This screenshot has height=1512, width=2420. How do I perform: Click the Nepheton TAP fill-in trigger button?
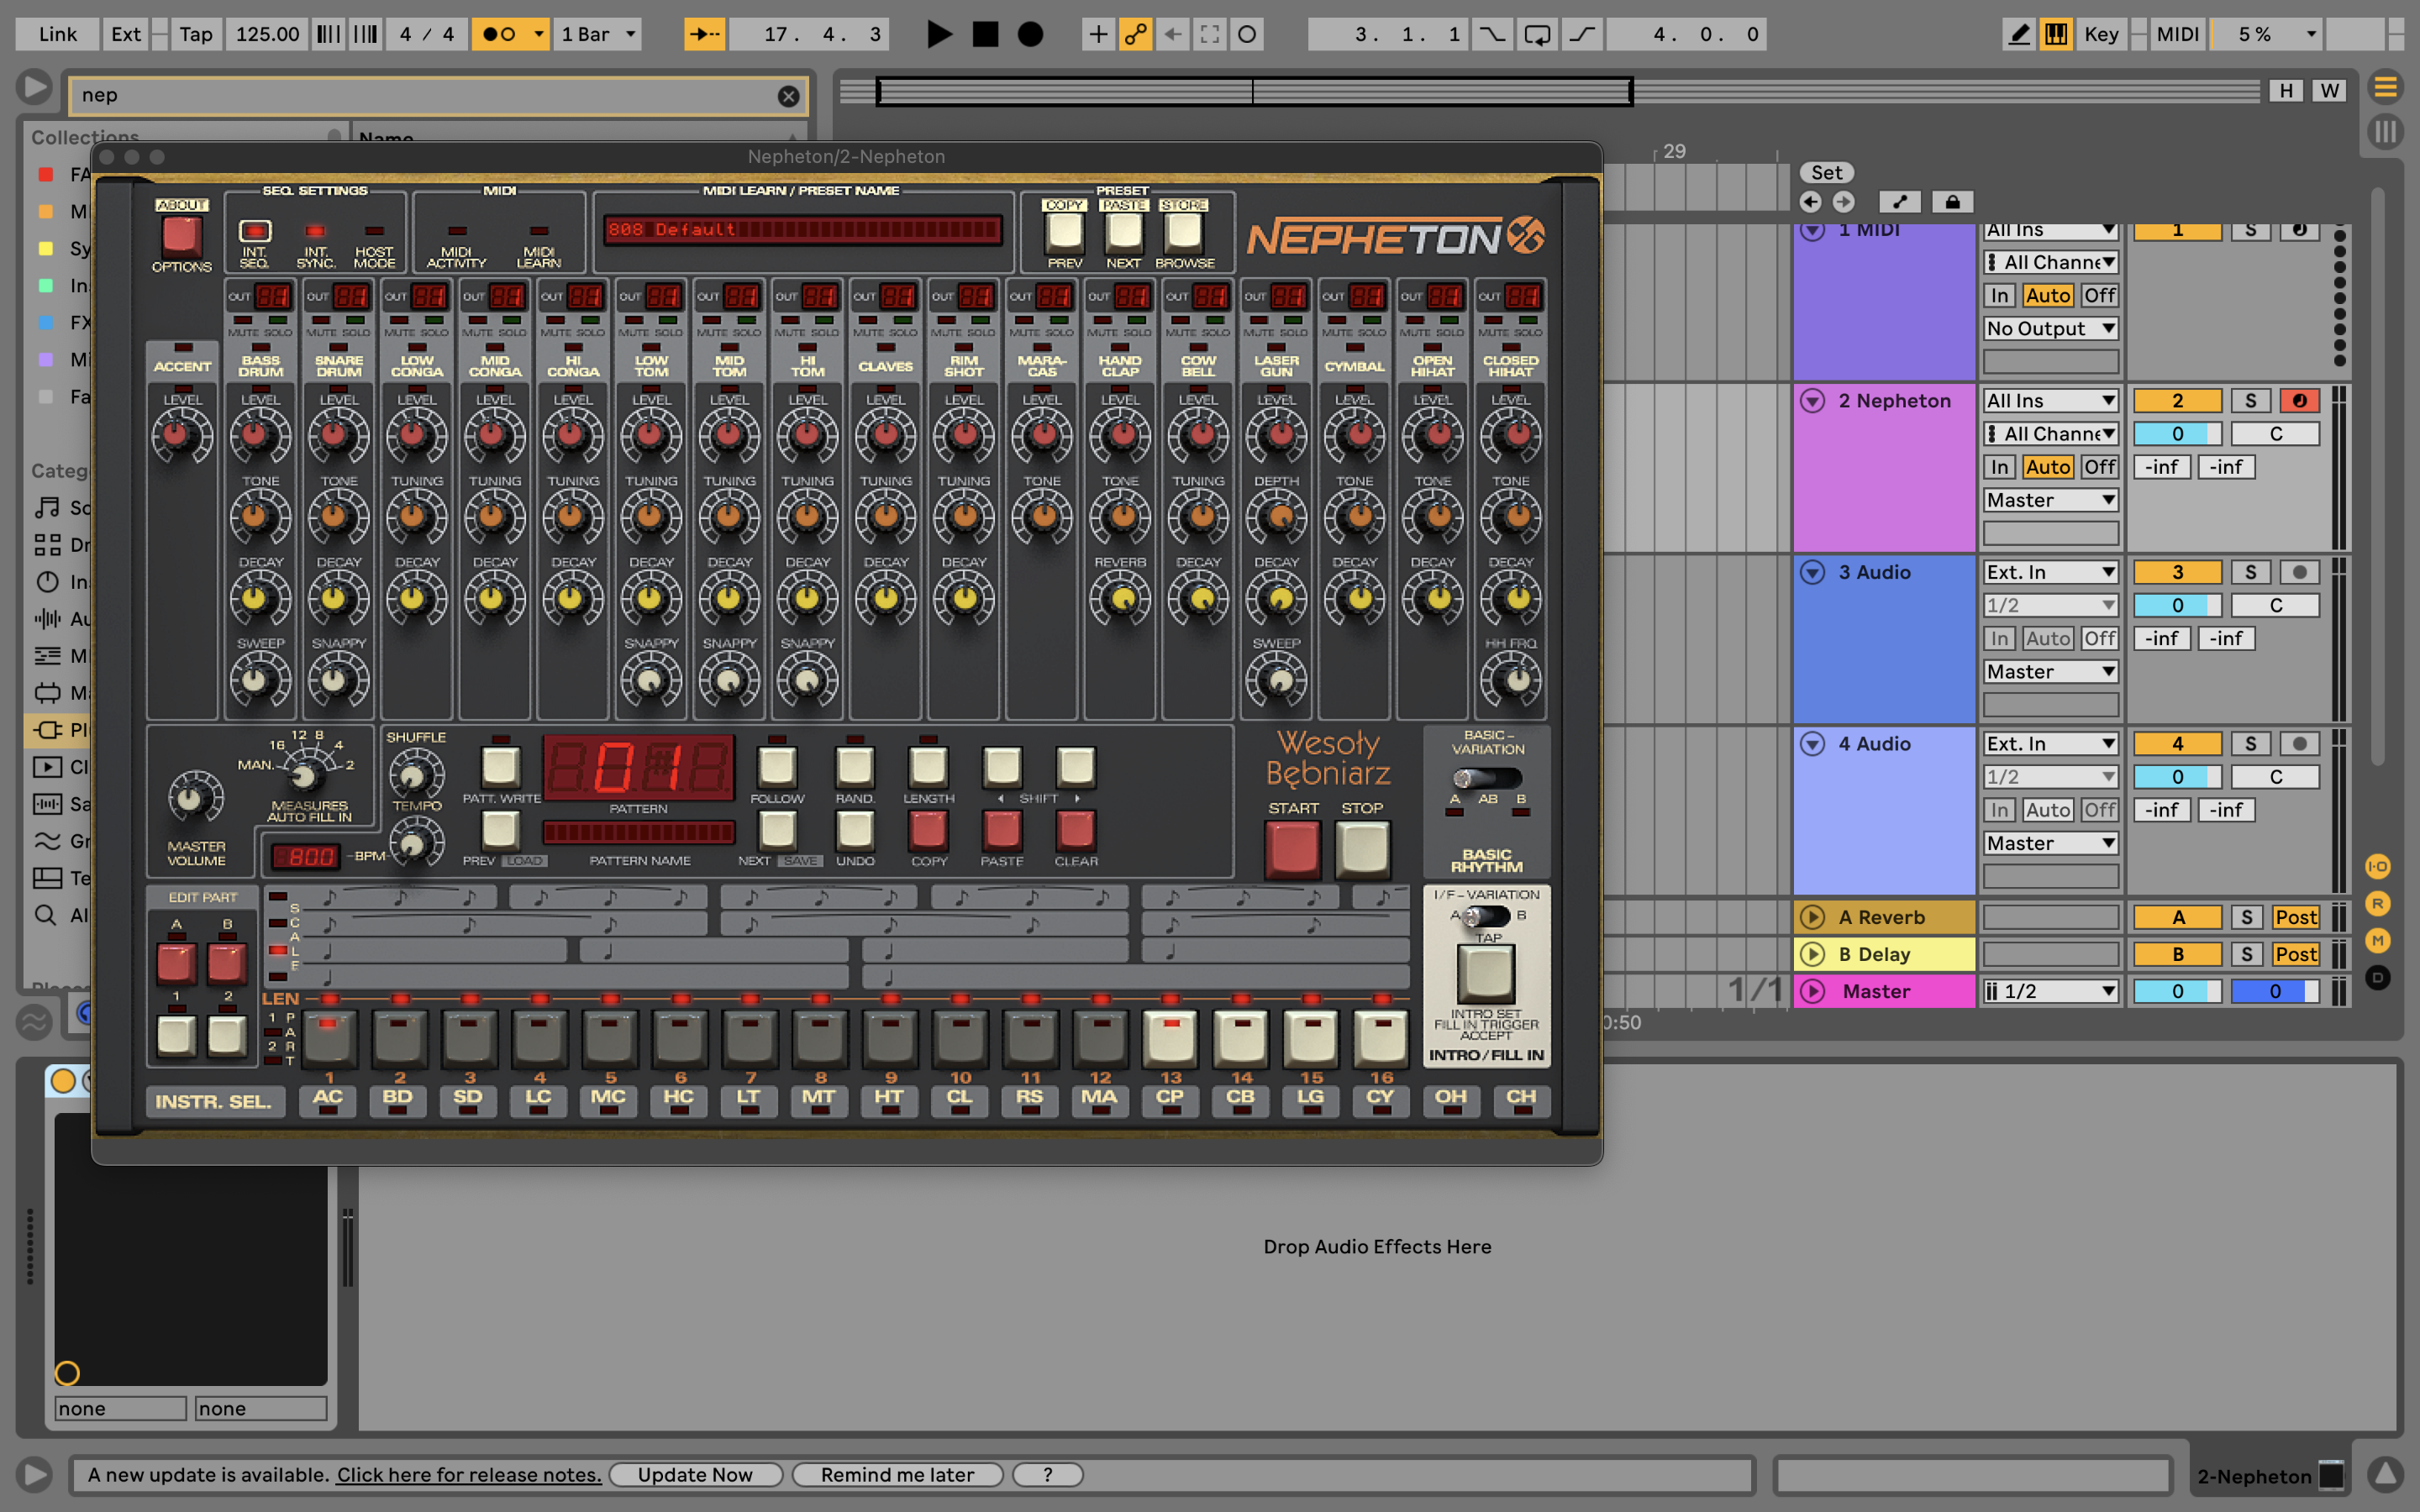pos(1486,973)
